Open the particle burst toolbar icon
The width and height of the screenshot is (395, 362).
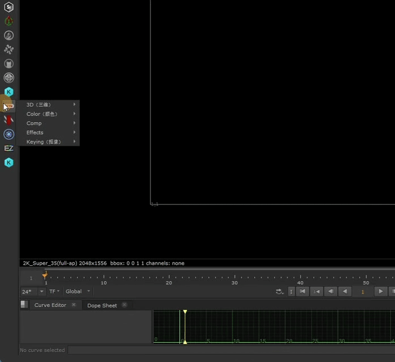coord(9,49)
